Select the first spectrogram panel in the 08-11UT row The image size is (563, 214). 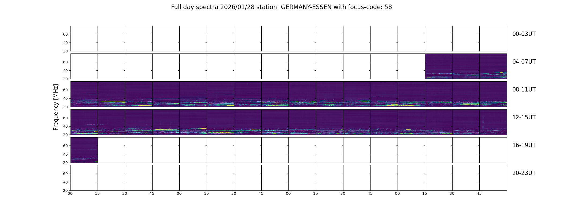point(84,94)
